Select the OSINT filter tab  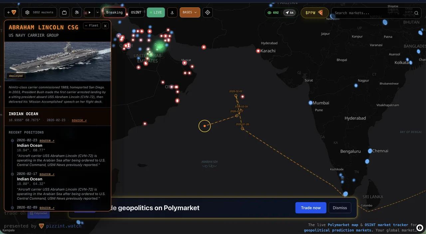pos(136,12)
